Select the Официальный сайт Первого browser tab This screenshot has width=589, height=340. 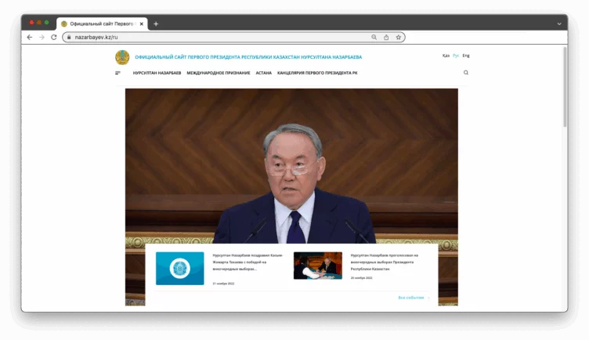[x=102, y=24]
